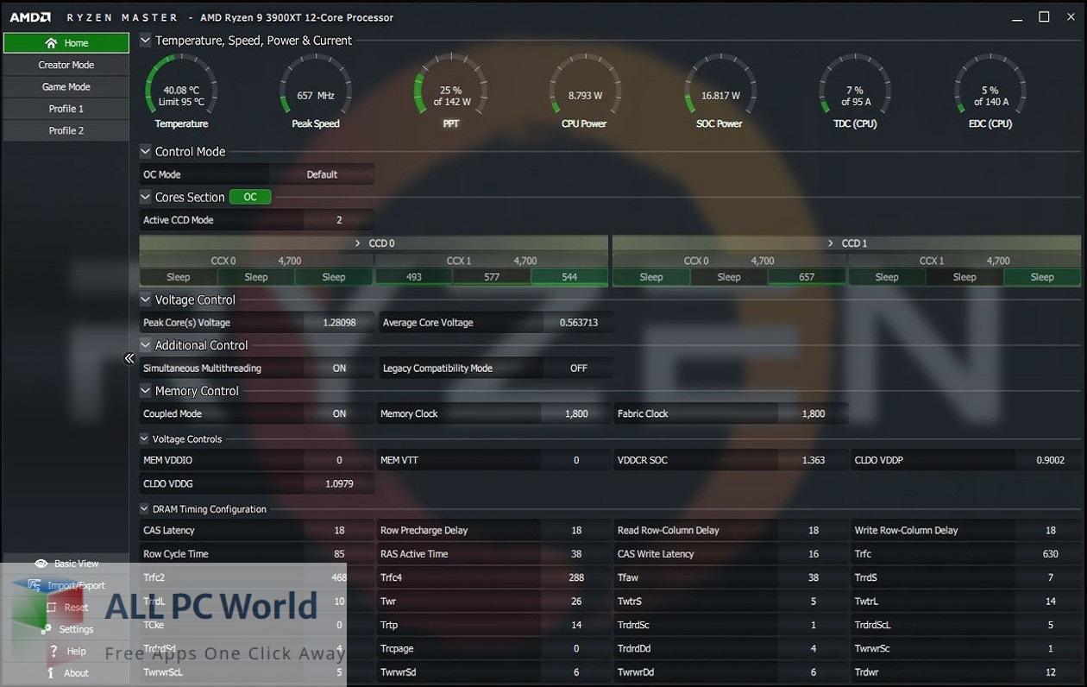The height and width of the screenshot is (687, 1087).
Task: Click the Write Row-Column Delay value field
Action: coord(1050,531)
